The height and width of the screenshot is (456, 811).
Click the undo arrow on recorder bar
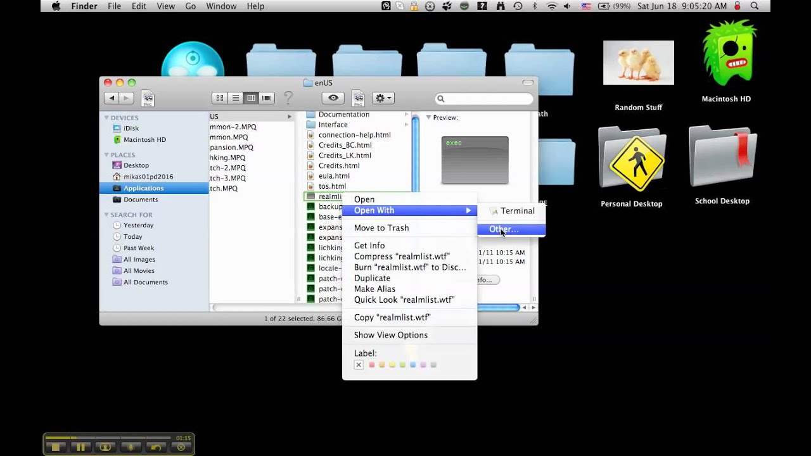(155, 447)
